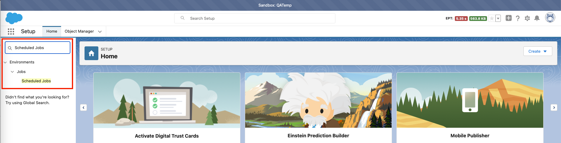Viewport: 561px width, 143px height.
Task: Open the global actions plus icon
Action: [508, 18]
